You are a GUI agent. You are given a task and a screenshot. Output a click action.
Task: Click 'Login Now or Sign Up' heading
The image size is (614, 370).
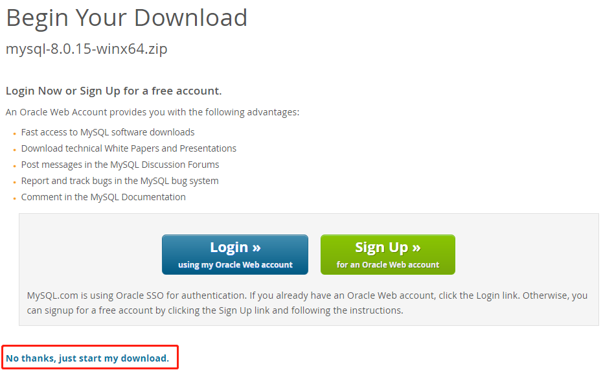pos(113,91)
